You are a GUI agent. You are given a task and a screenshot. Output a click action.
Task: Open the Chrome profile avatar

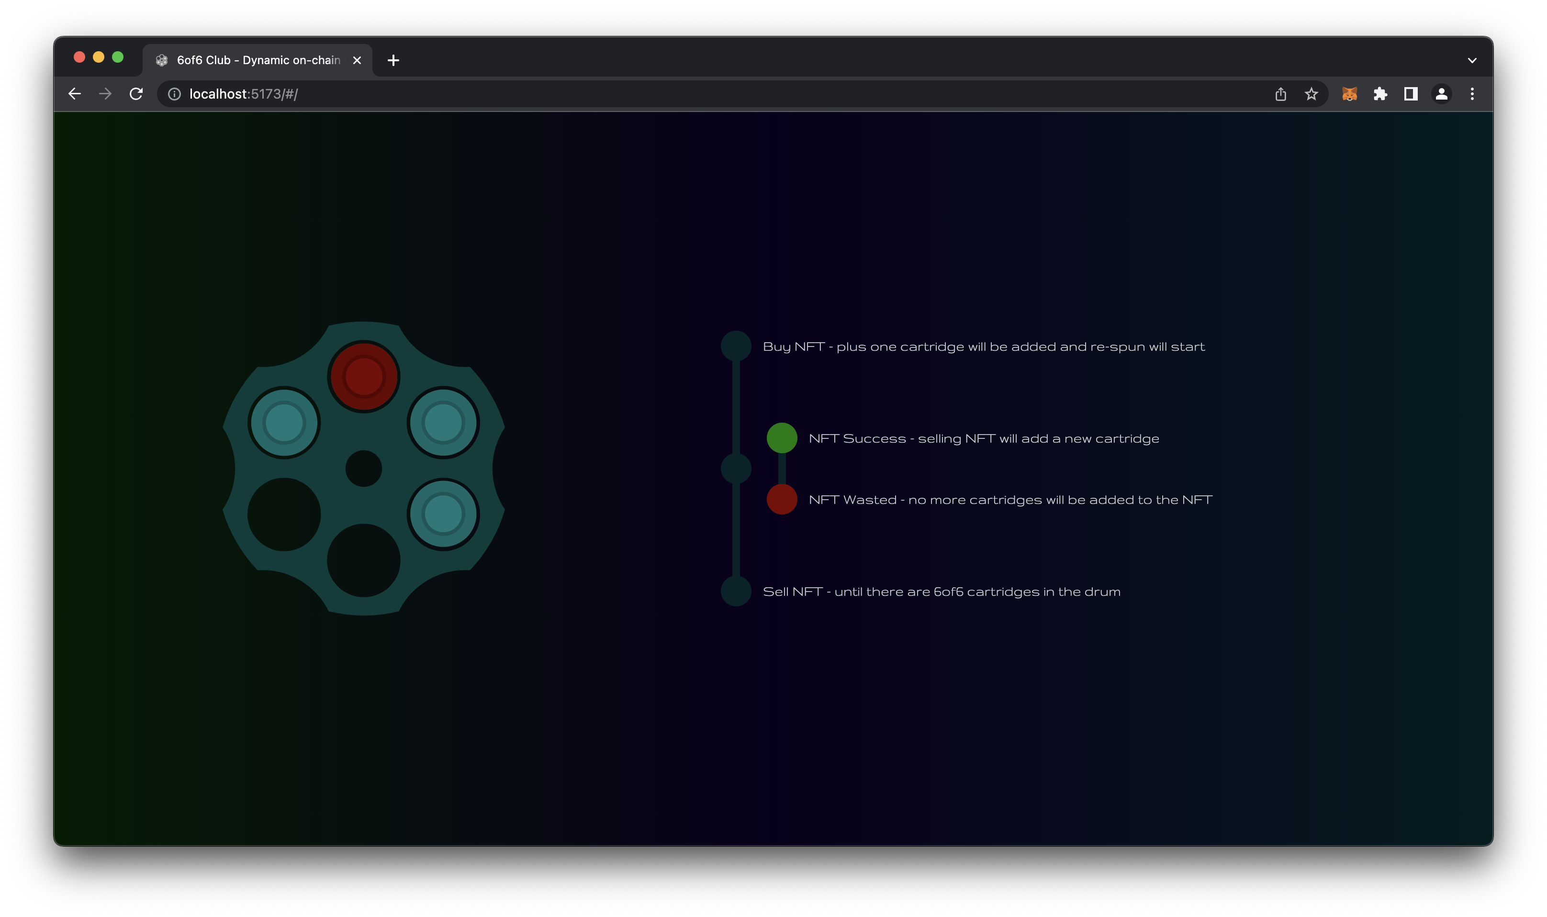[1441, 94]
